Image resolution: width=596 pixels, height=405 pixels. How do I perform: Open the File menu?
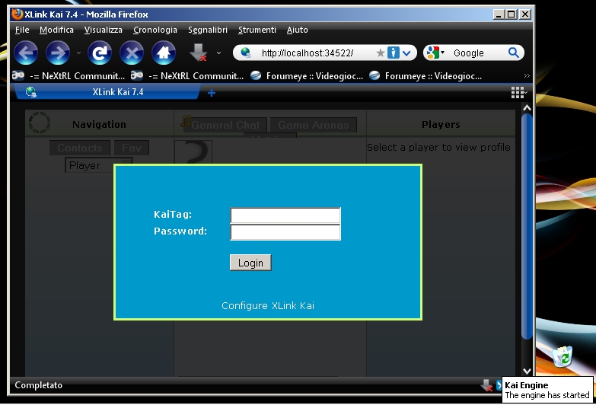tap(22, 30)
